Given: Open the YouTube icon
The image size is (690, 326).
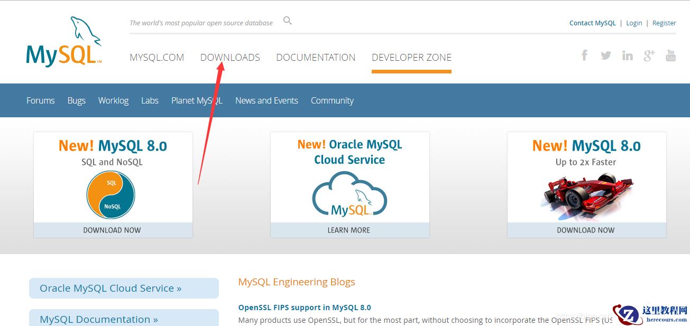Looking at the screenshot, I should click(x=670, y=55).
